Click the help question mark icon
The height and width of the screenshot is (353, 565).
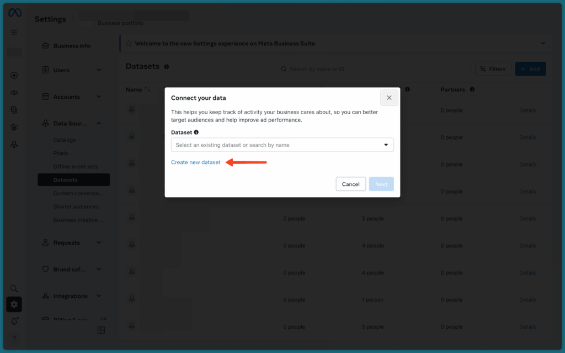(13, 338)
